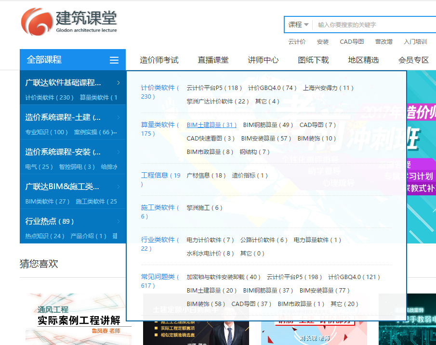Image resolution: width=436 pixels, height=345 pixels.
Task: Open BIM装饰 (10) under 算量类软件
Action: coord(317,139)
